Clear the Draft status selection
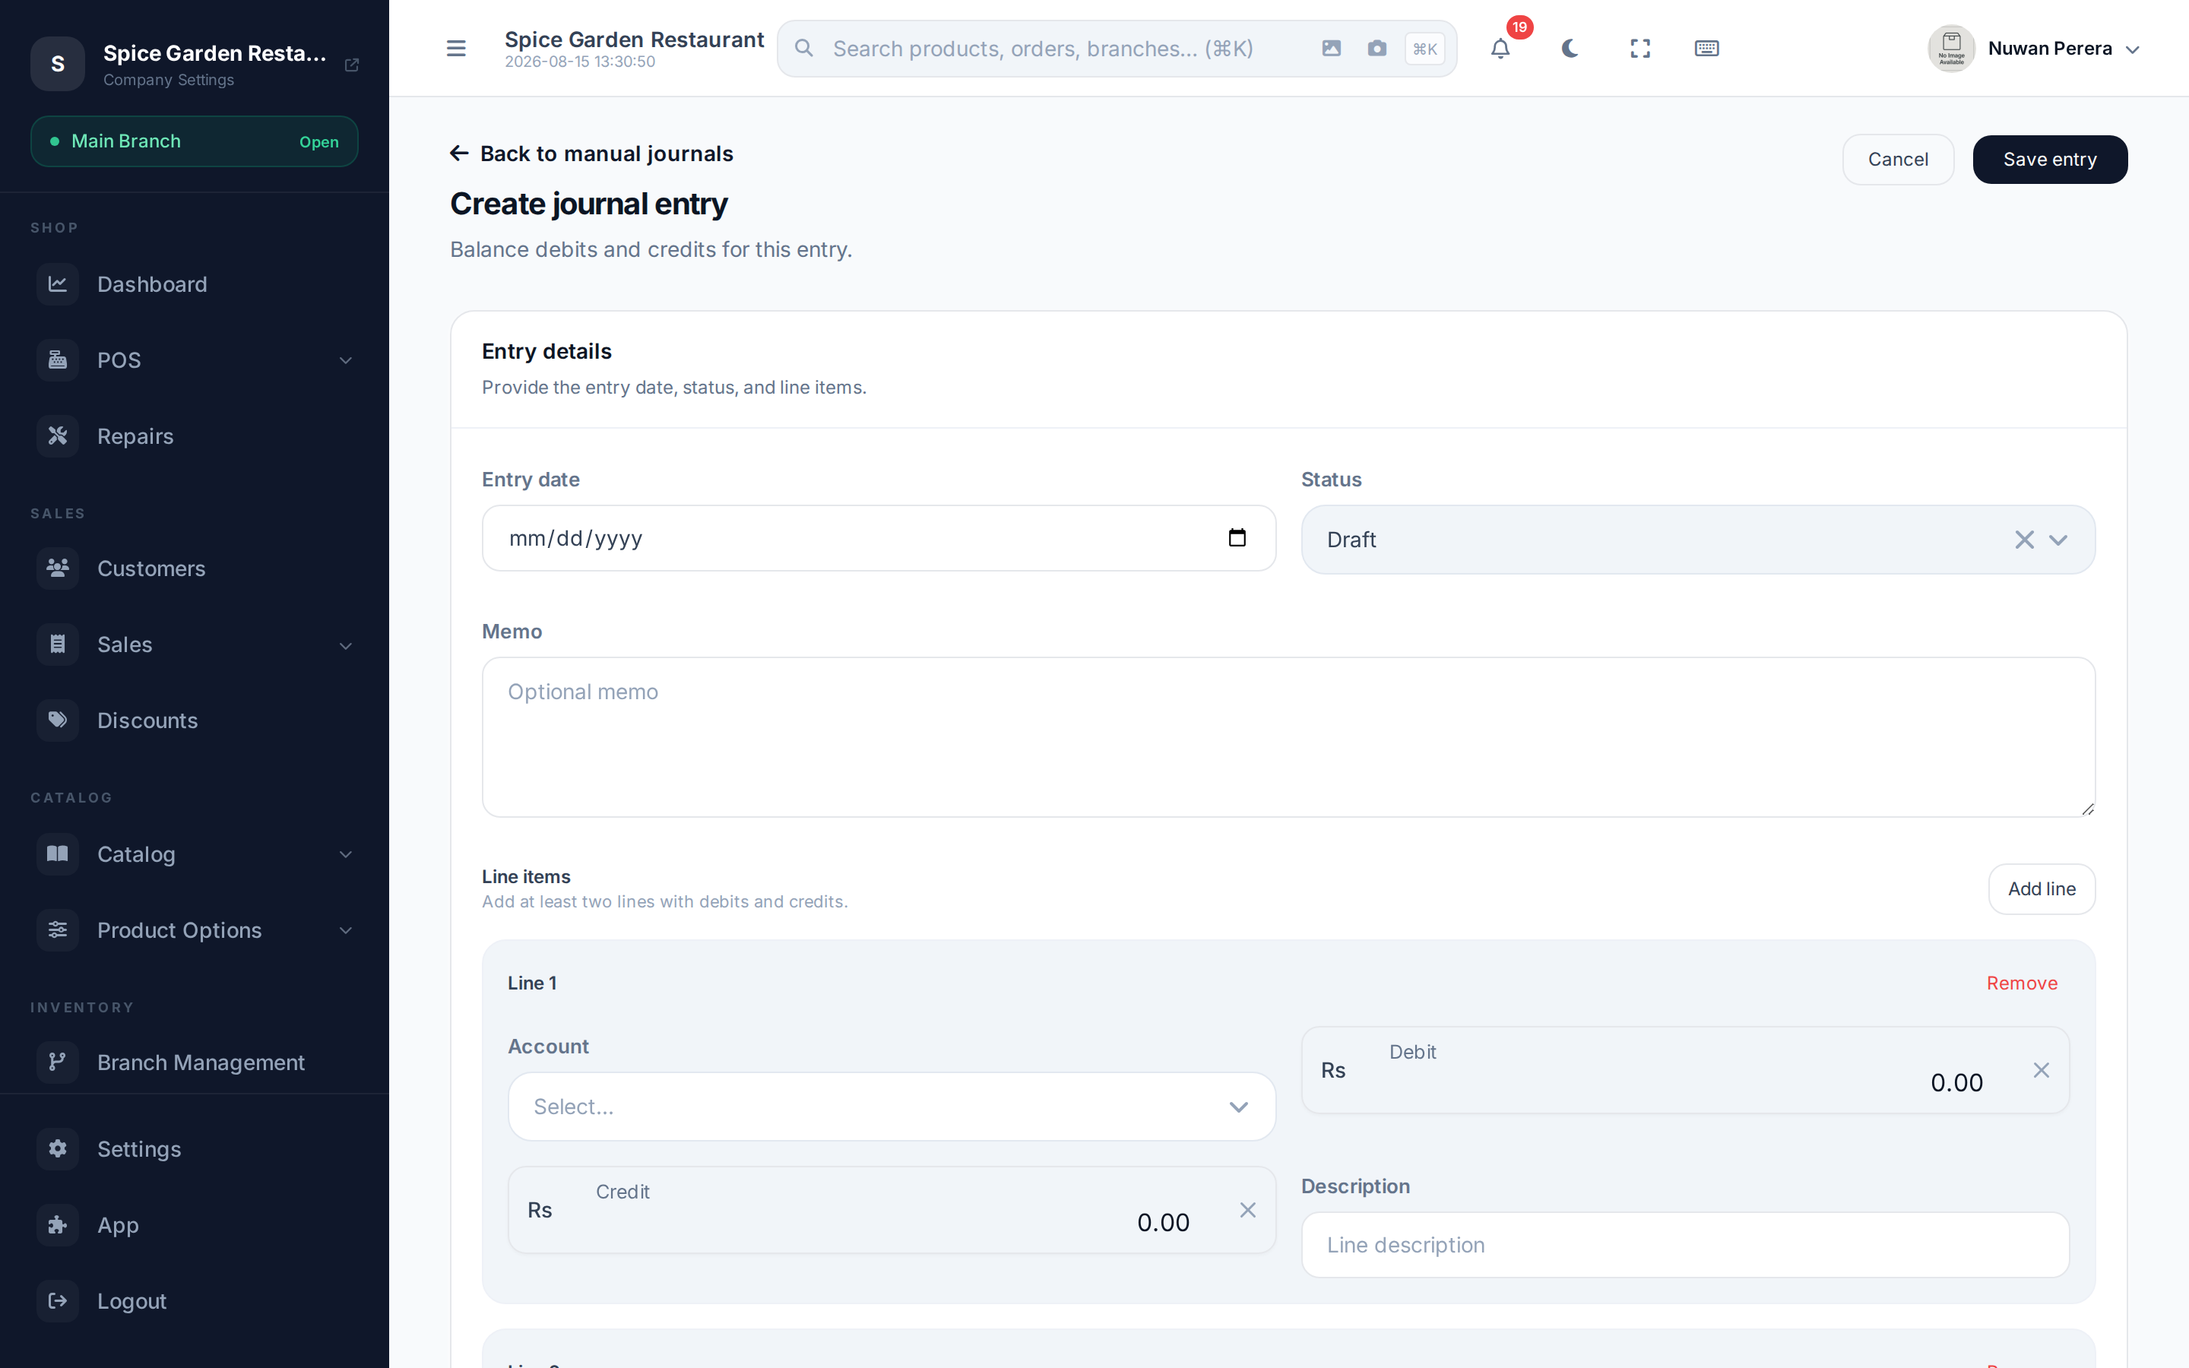Screen dimensions: 2189x1368 tap(2024, 540)
